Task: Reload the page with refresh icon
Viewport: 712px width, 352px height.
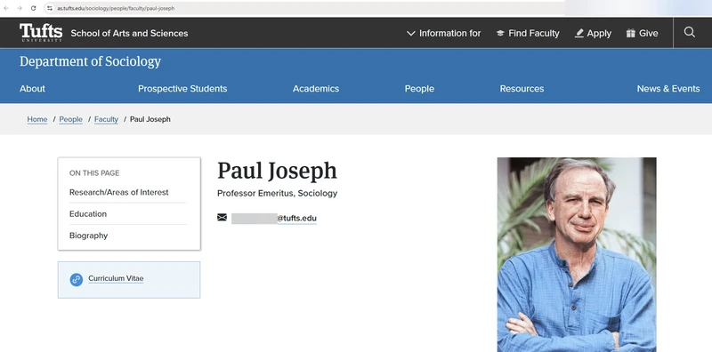Action: pyautogui.click(x=33, y=8)
